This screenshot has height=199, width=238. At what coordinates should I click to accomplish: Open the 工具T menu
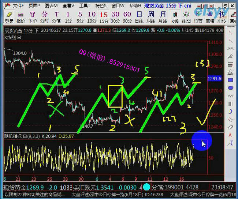[85, 5]
